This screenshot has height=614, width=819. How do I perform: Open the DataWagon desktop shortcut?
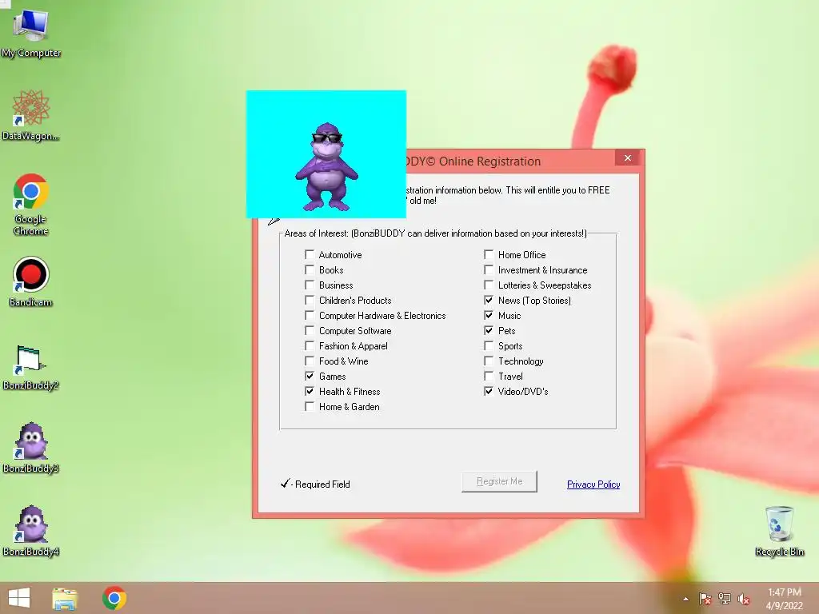tap(31, 115)
